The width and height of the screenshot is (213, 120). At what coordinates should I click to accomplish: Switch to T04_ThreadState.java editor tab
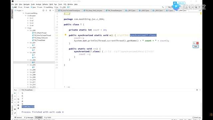(114, 10)
